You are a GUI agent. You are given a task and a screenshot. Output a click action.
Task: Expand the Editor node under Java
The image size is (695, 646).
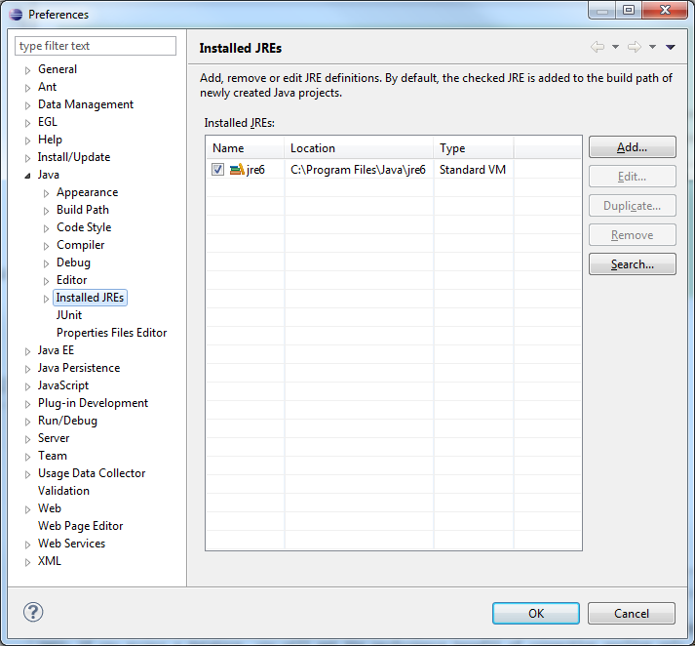click(x=46, y=281)
